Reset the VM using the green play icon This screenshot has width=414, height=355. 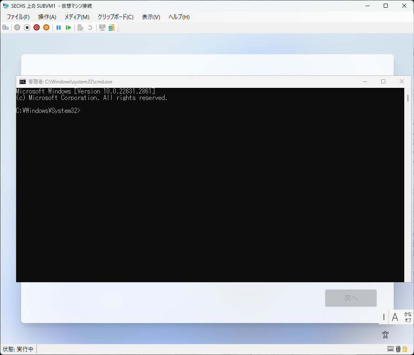(x=68, y=28)
